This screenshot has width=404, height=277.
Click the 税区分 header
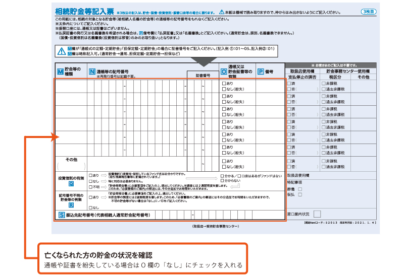pyautogui.click(x=335, y=77)
